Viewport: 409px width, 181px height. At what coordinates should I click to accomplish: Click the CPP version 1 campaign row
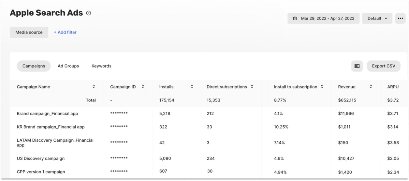(41, 172)
